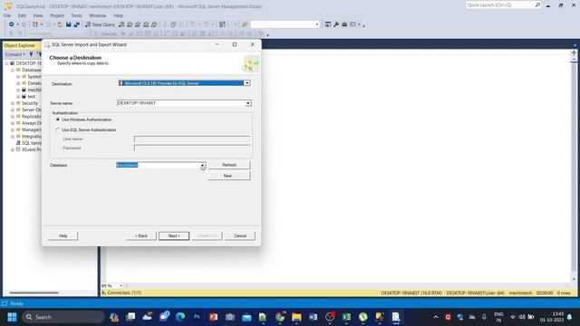Open the Window menu

tap(98, 15)
